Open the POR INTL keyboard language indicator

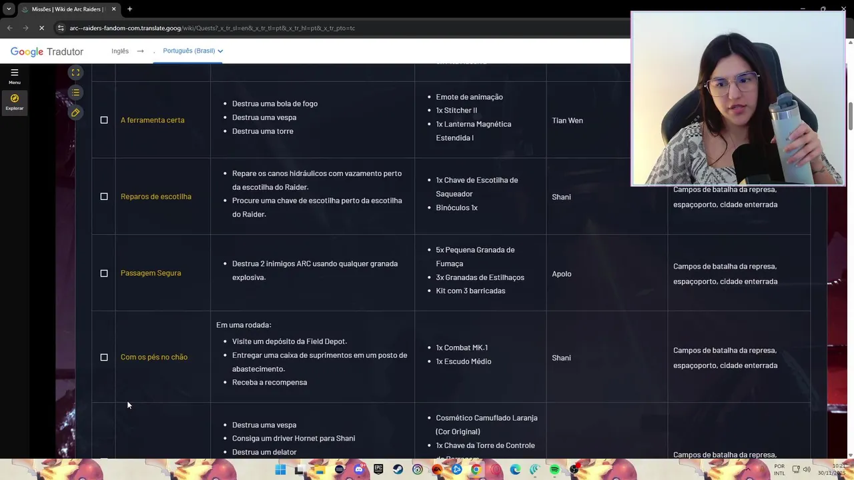[779, 469]
